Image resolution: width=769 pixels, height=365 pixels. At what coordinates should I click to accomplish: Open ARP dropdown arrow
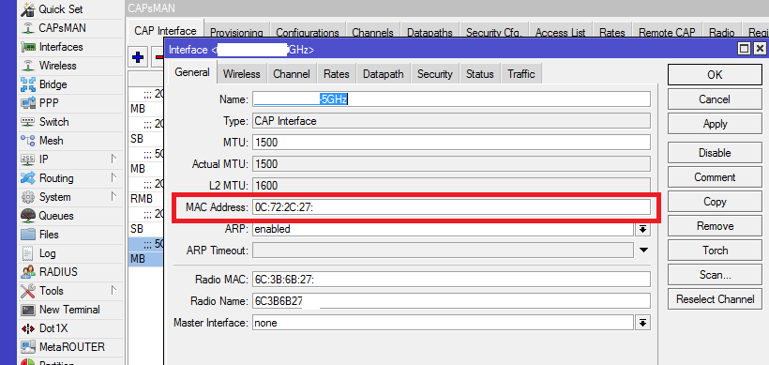(x=643, y=229)
